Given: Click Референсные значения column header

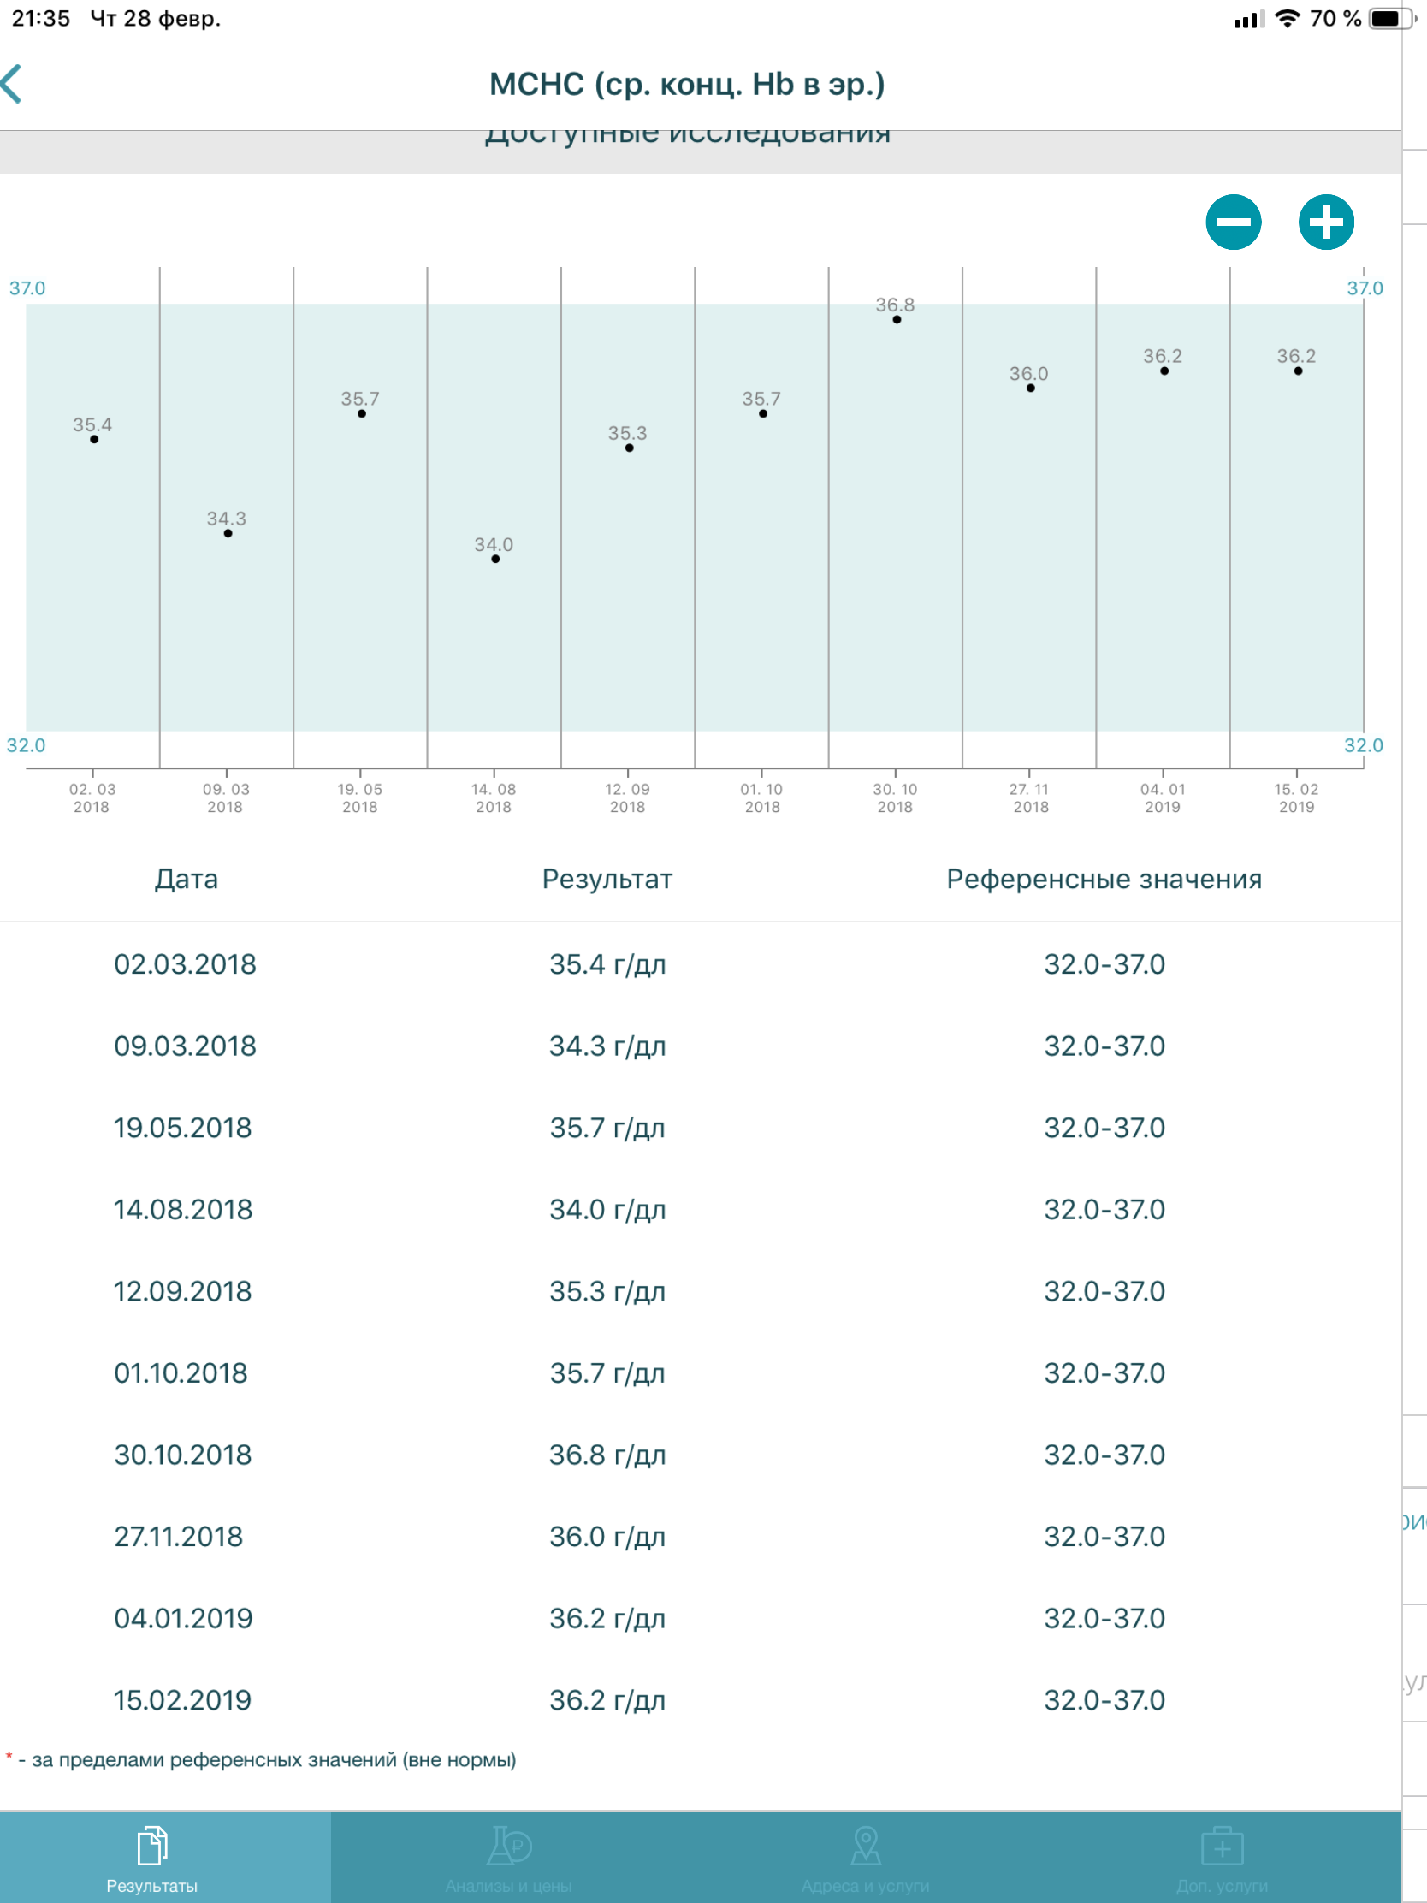Looking at the screenshot, I should coord(1104,880).
